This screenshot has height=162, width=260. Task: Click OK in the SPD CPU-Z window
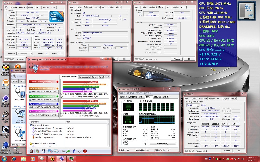tap(239, 151)
